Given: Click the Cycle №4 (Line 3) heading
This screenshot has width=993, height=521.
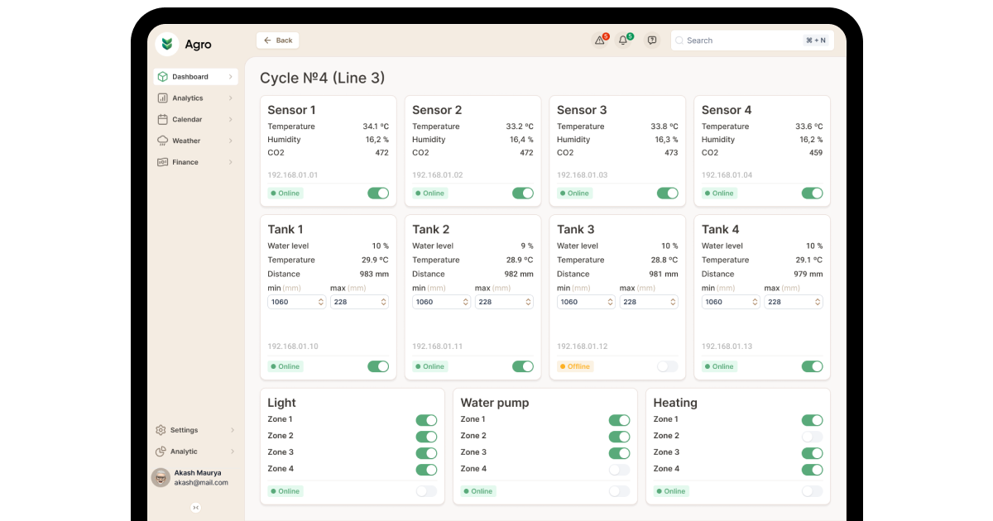Looking at the screenshot, I should click(x=322, y=78).
